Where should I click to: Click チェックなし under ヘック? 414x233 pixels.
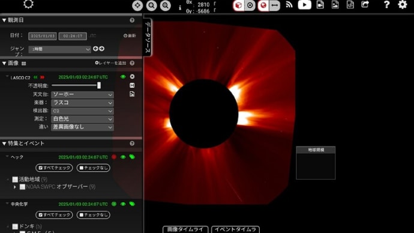pos(94,168)
